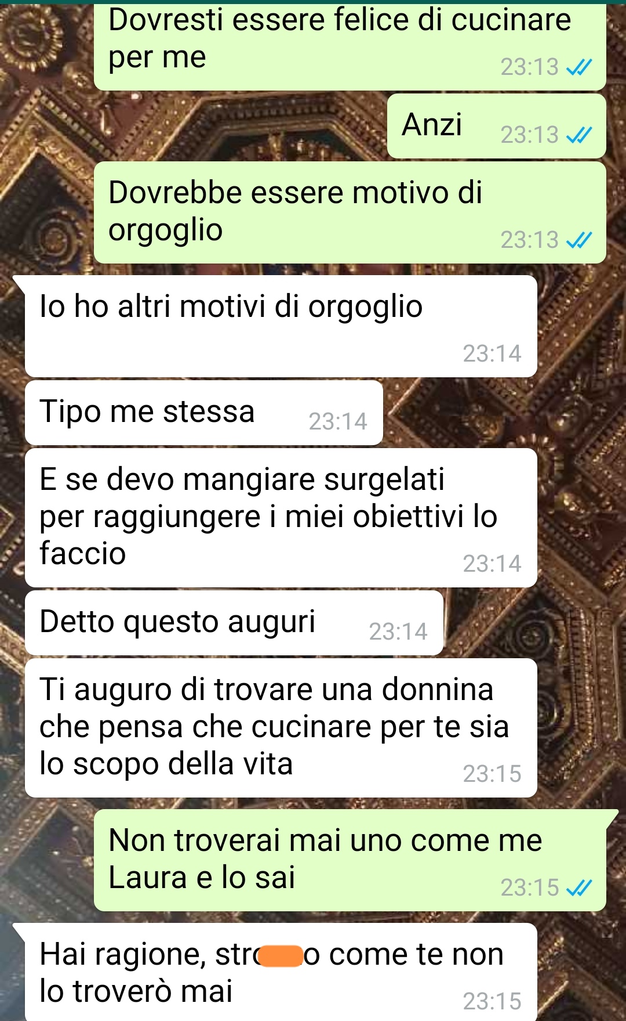
Task: Tap 'Dovresti essere felice di cucinare' bubble
Action: click(x=350, y=45)
